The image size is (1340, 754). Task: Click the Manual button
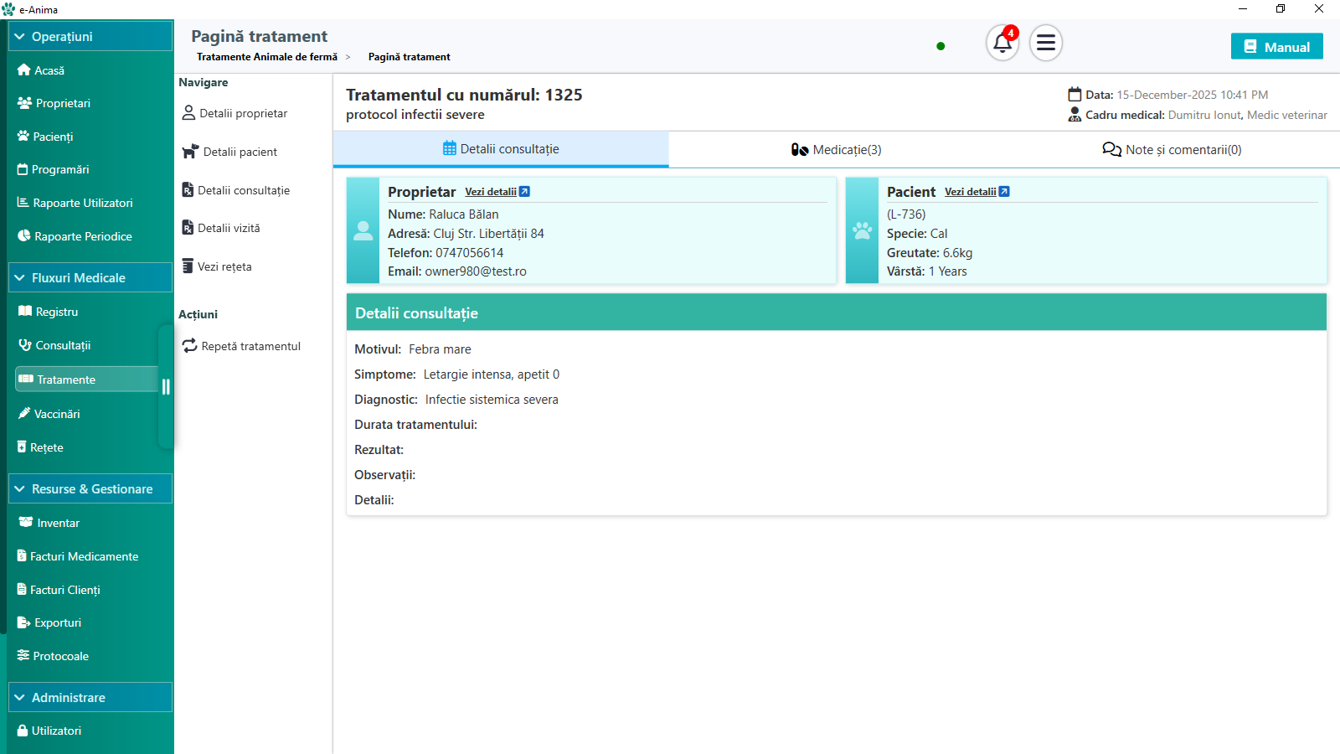coord(1276,47)
